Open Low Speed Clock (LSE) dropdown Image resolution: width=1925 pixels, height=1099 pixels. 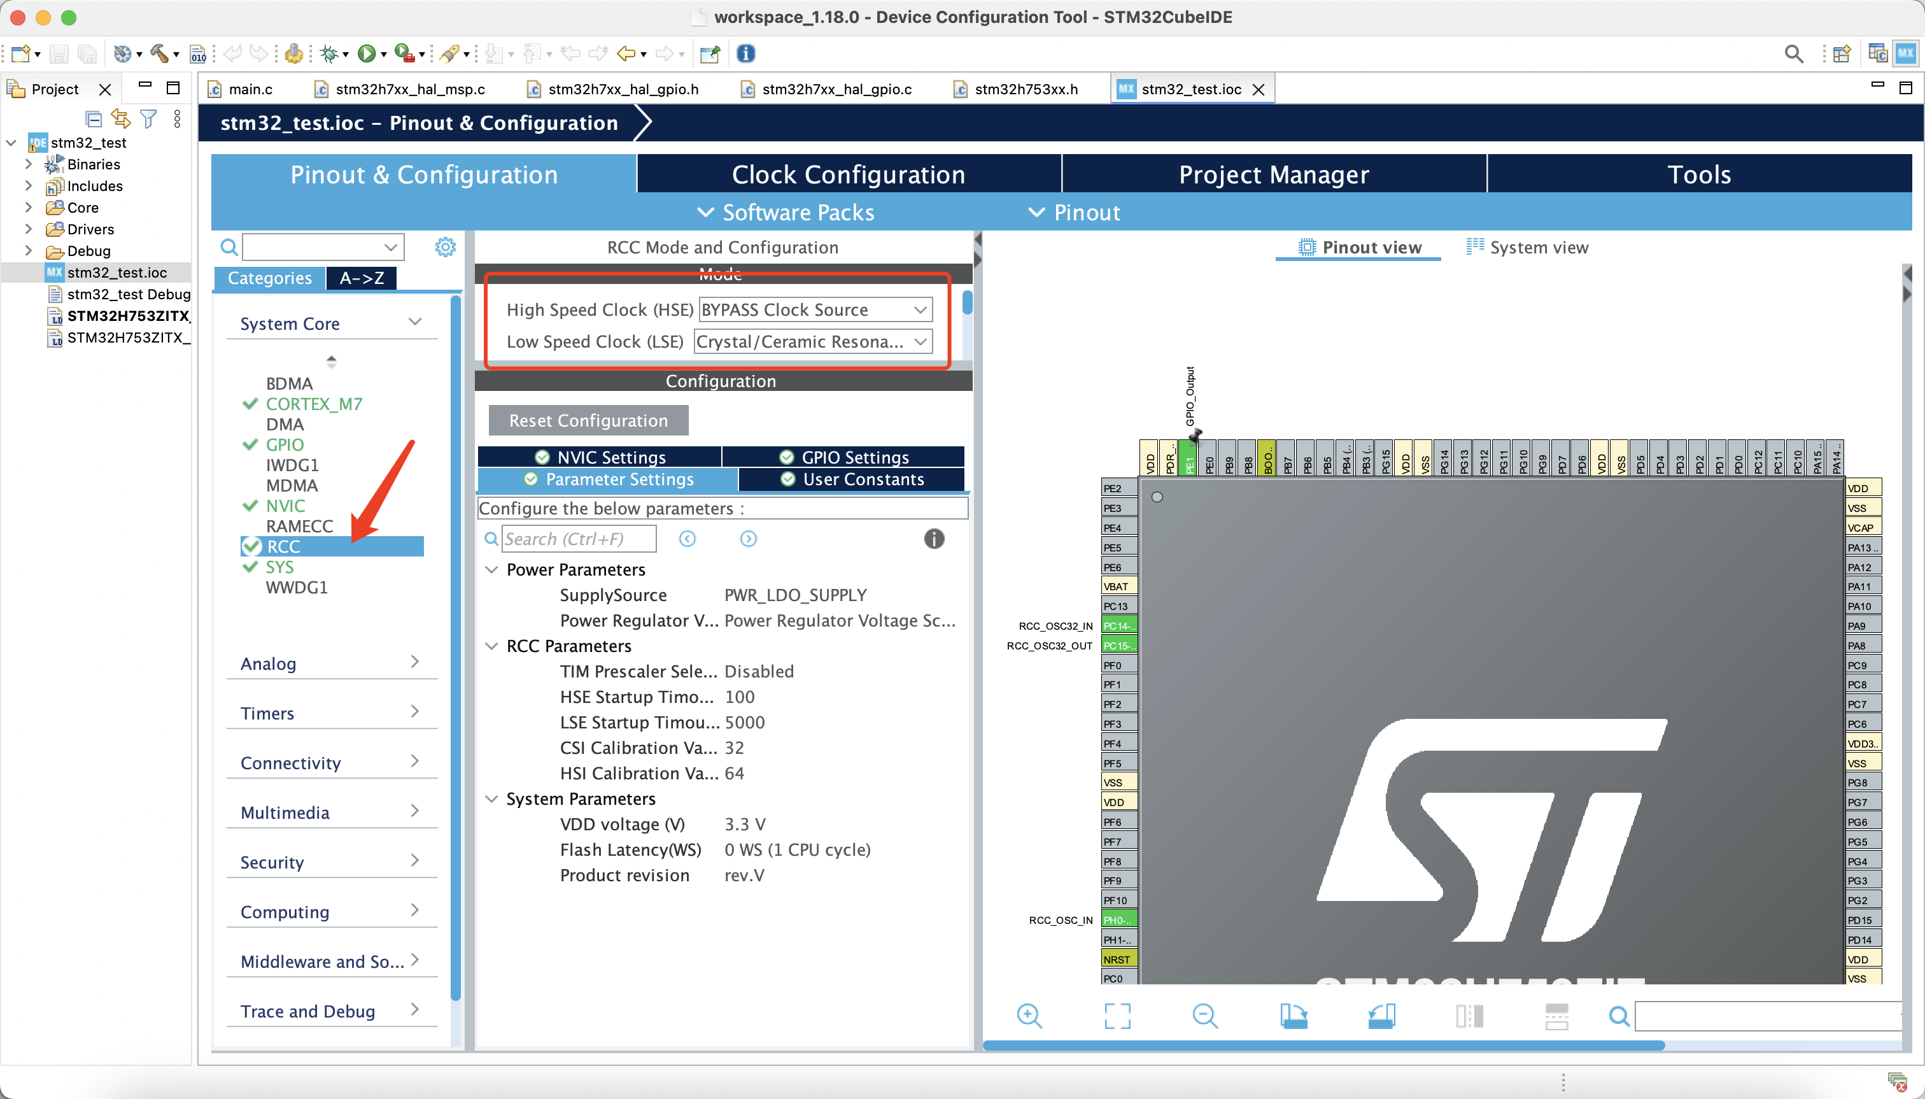[813, 342]
